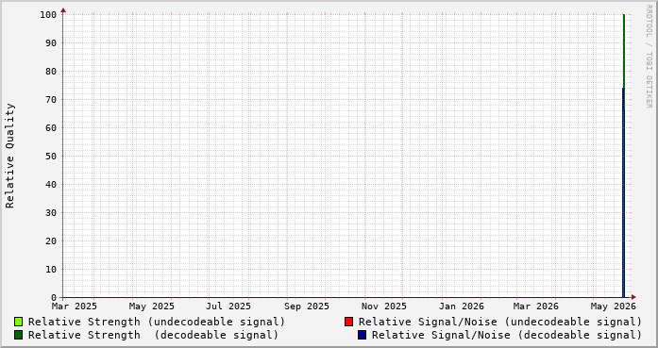Viewport: 658px width, 348px height.
Task: Click the red undecodeable Signal/Noise swatch
Action: pyautogui.click(x=348, y=322)
